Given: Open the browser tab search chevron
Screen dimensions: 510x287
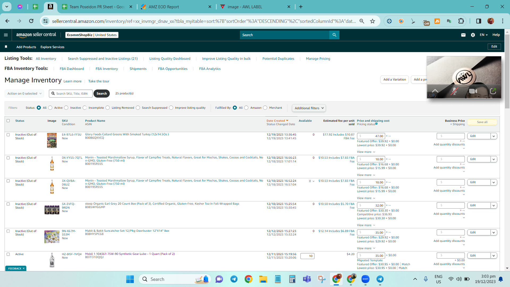Looking at the screenshot, I should (7, 7).
